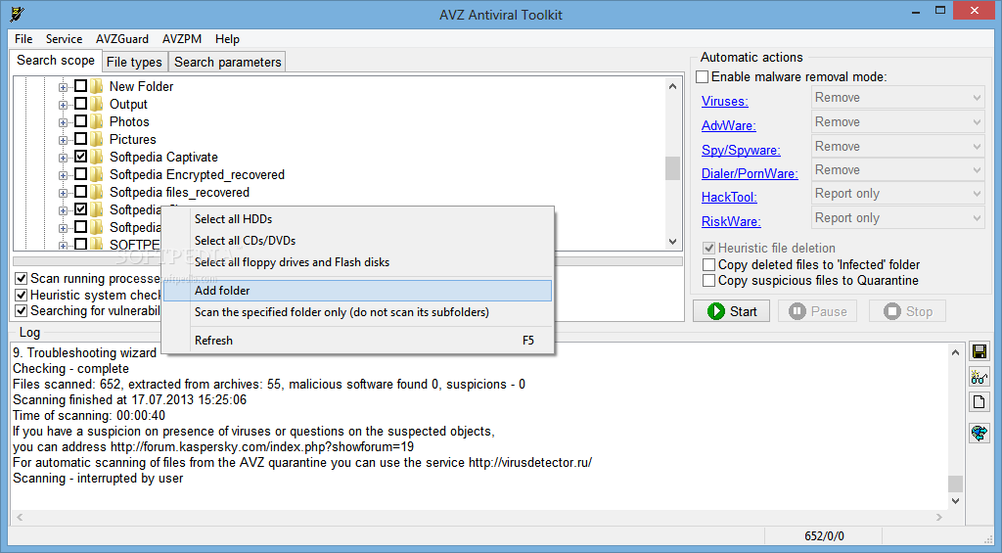Open the Service menu
This screenshot has width=1002, height=553.
(64, 39)
